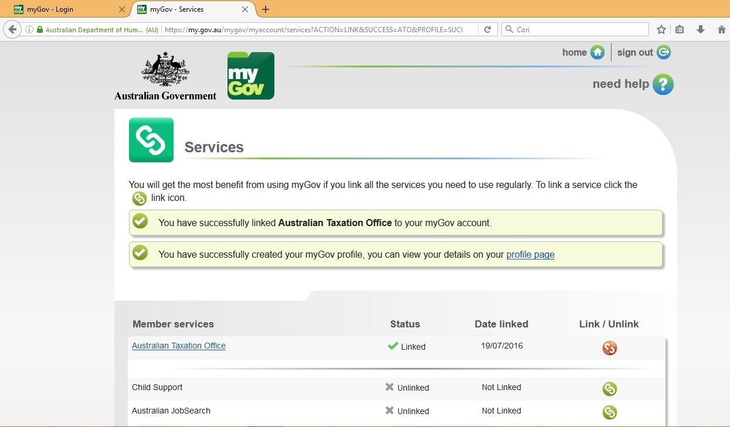Click the sign out icon
730x427 pixels.
(x=663, y=52)
